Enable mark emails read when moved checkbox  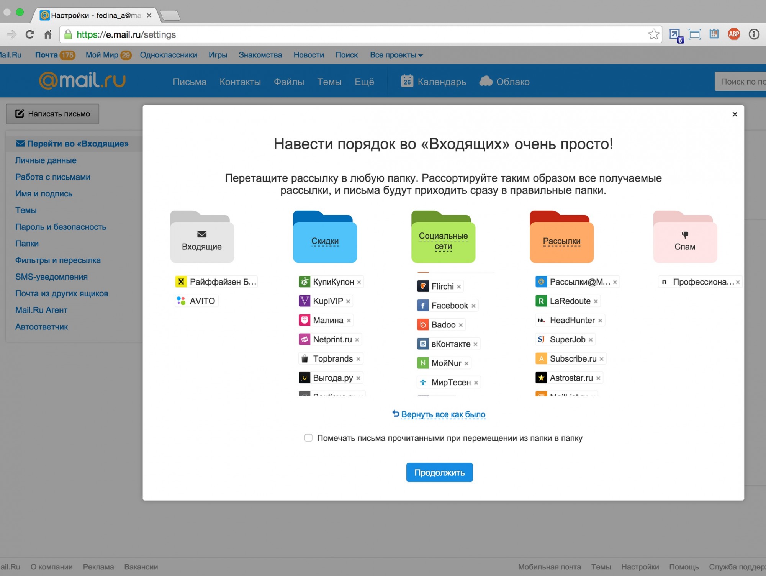click(308, 438)
